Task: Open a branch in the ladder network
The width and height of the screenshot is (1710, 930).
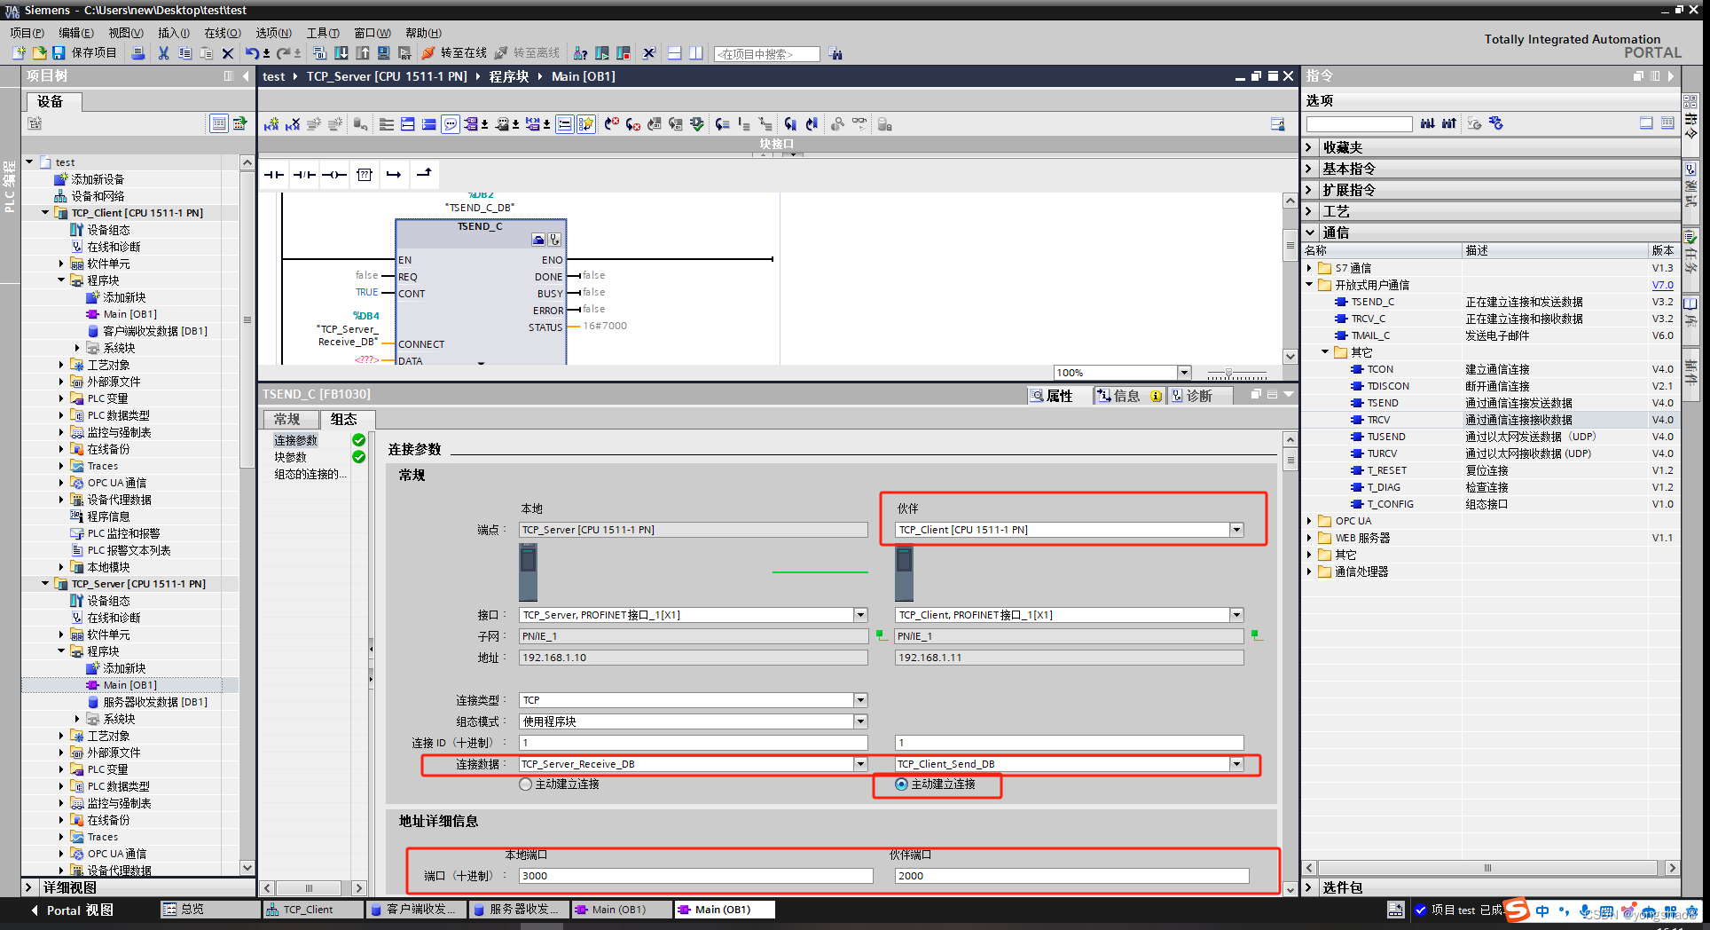Action: pos(394,175)
